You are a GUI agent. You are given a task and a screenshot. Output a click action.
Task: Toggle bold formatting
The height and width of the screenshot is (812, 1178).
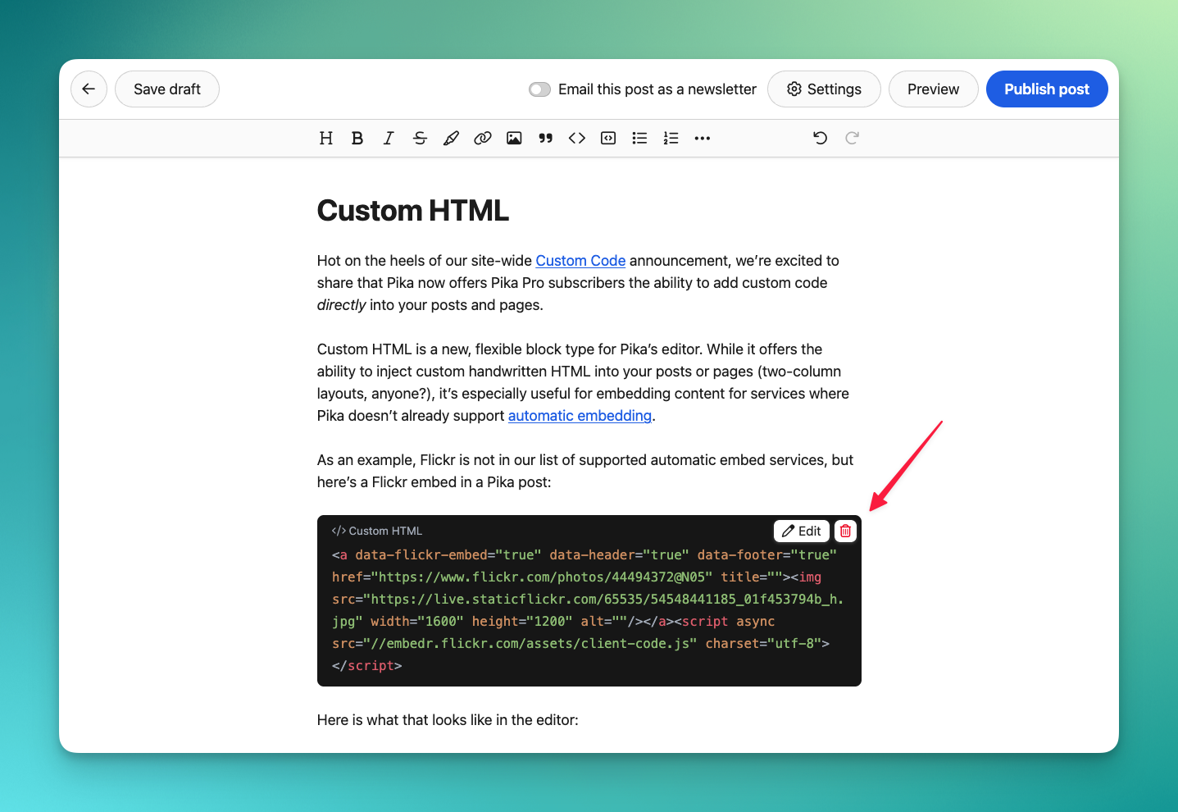[x=357, y=138]
